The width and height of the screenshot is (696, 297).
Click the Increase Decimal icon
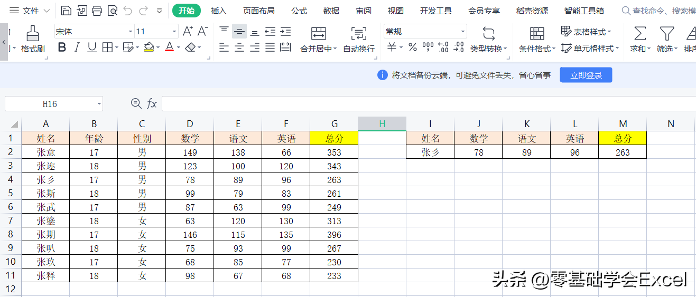point(443,47)
